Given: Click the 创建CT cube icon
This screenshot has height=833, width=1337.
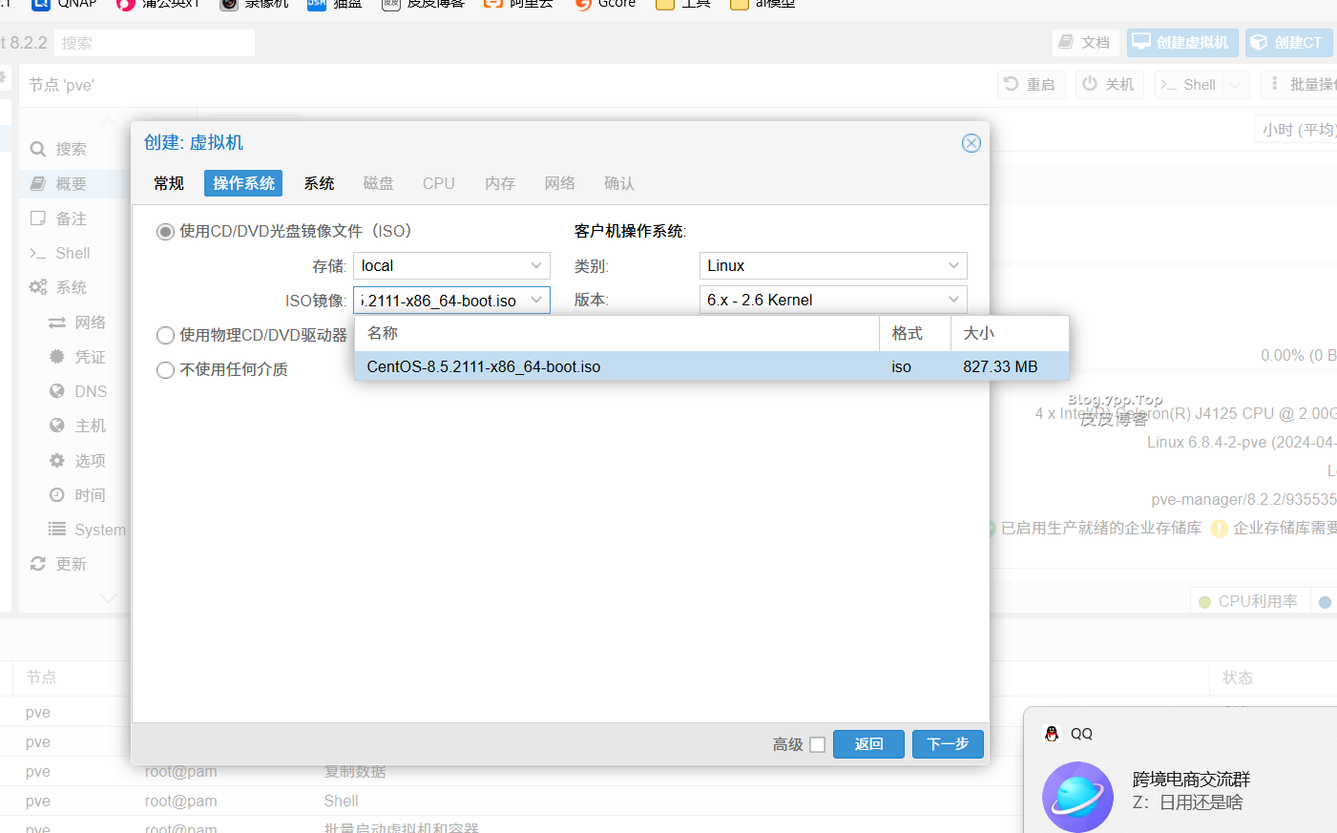Looking at the screenshot, I should (x=1260, y=42).
